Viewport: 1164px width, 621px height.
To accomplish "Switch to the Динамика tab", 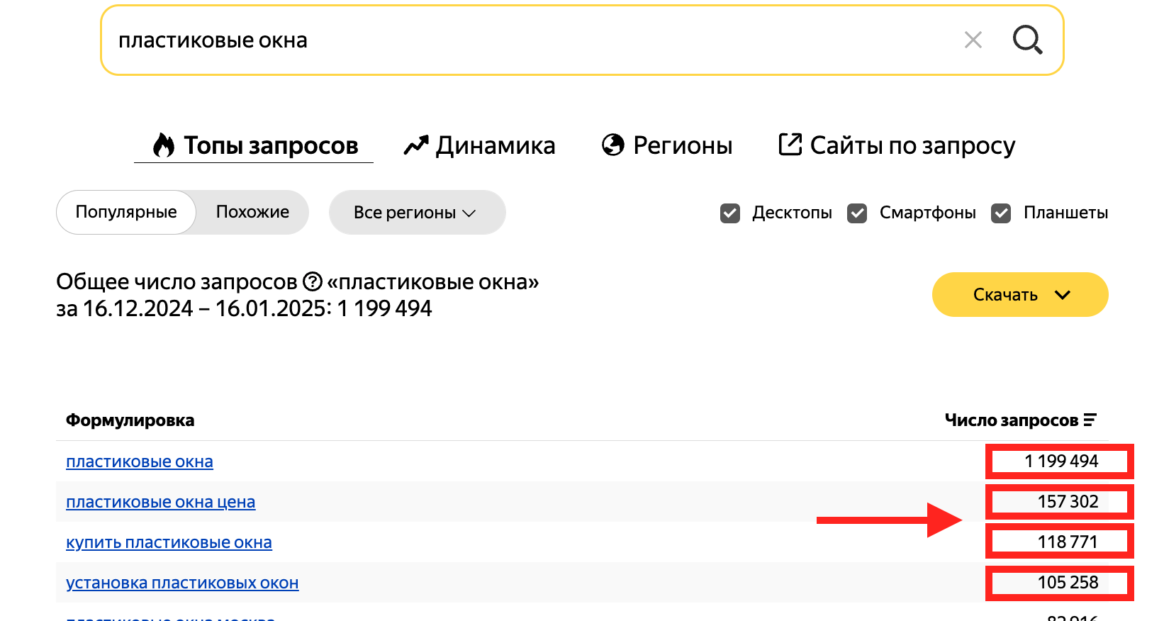I will (479, 145).
